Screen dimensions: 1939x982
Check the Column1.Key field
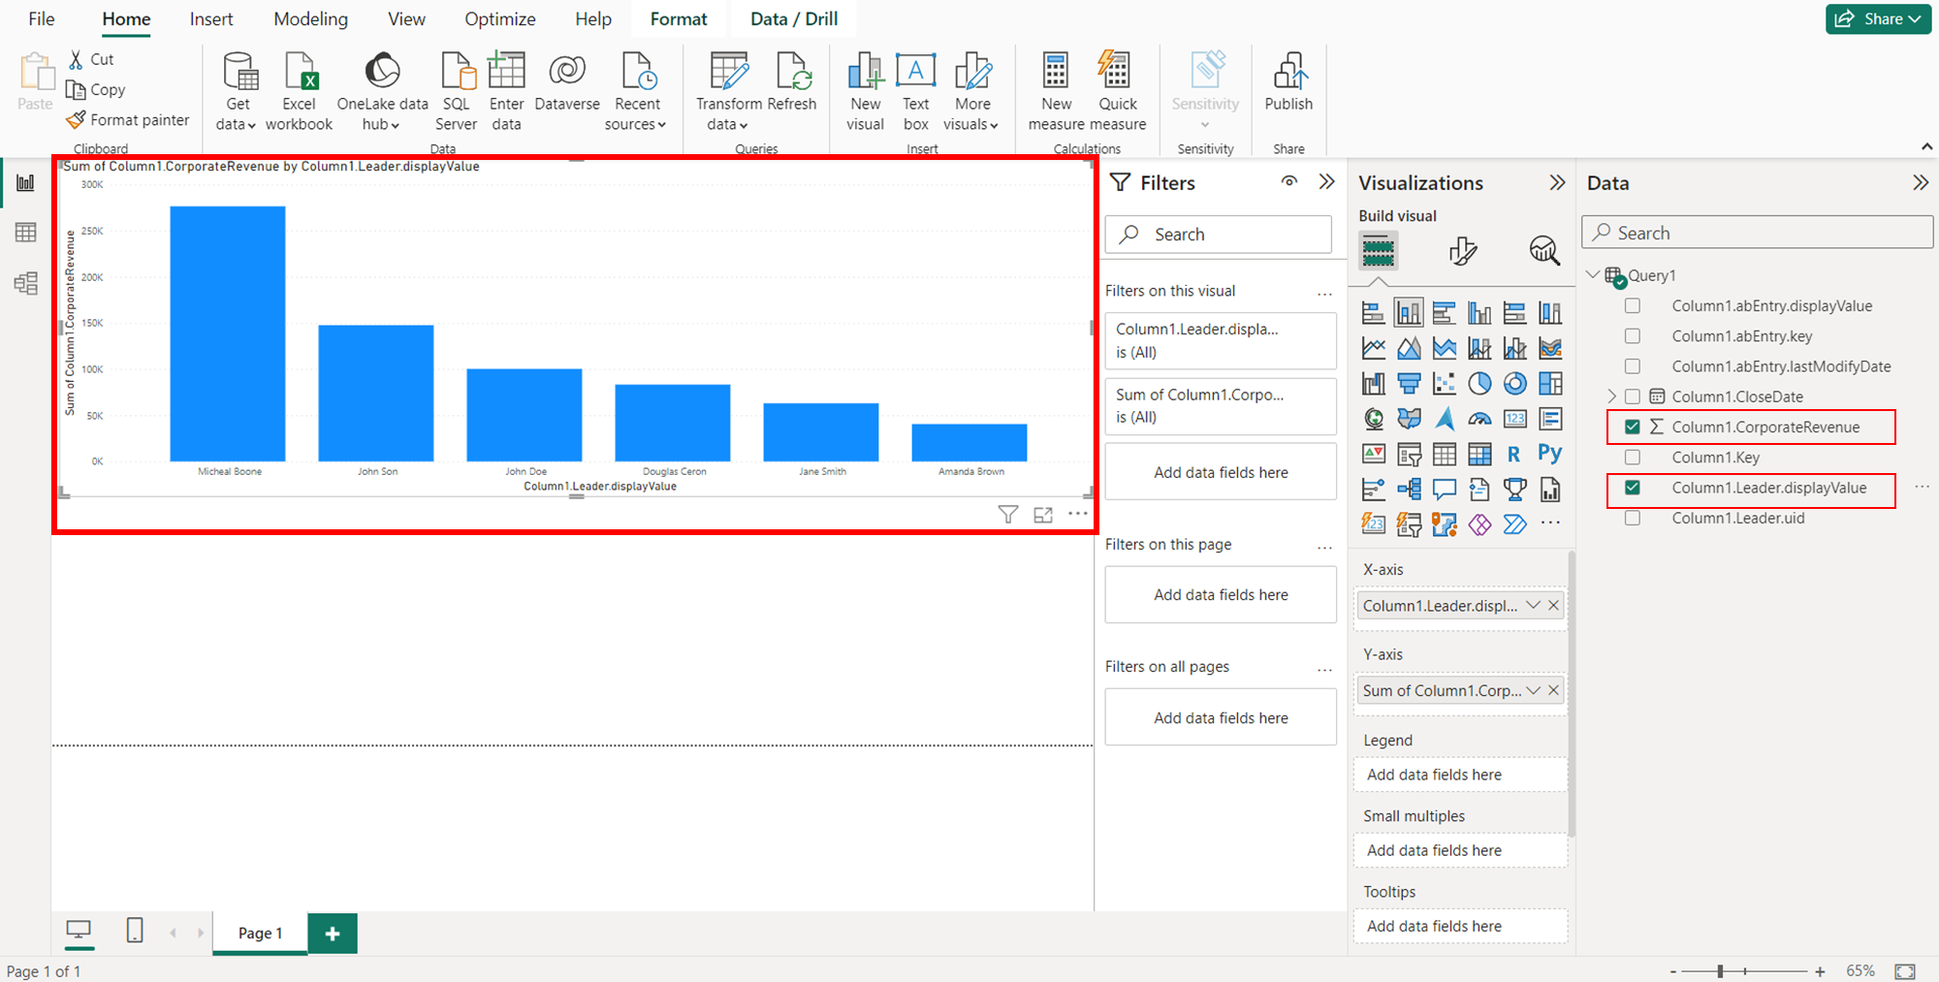pyautogui.click(x=1633, y=457)
